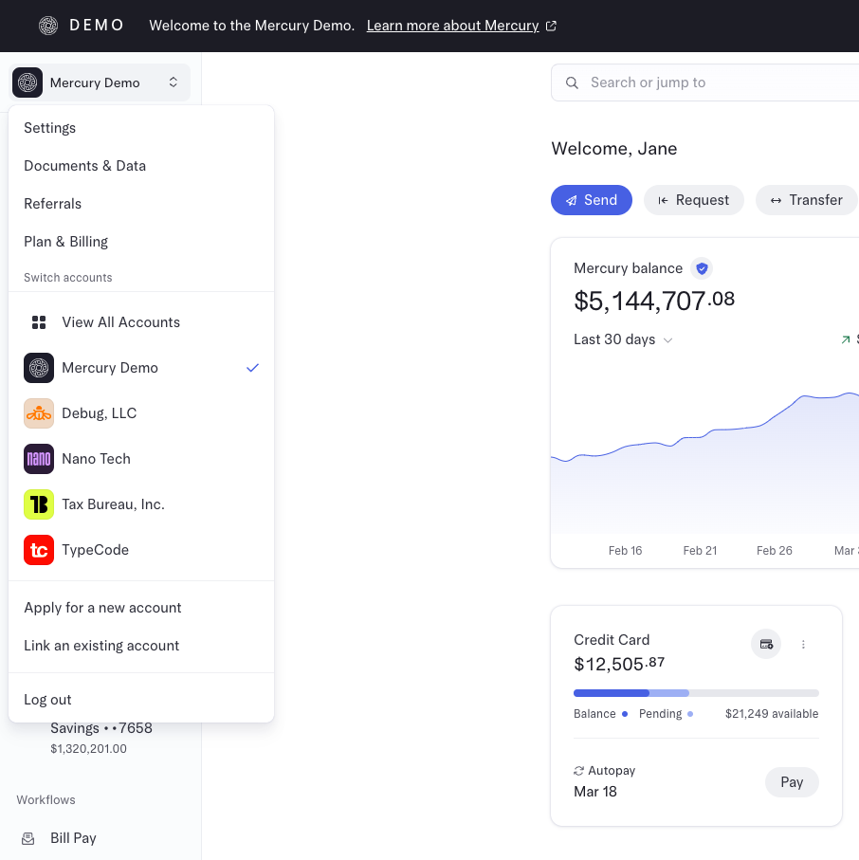Image resolution: width=859 pixels, height=860 pixels.
Task: Click the Mercury logo in the demo banner
Action: [48, 26]
